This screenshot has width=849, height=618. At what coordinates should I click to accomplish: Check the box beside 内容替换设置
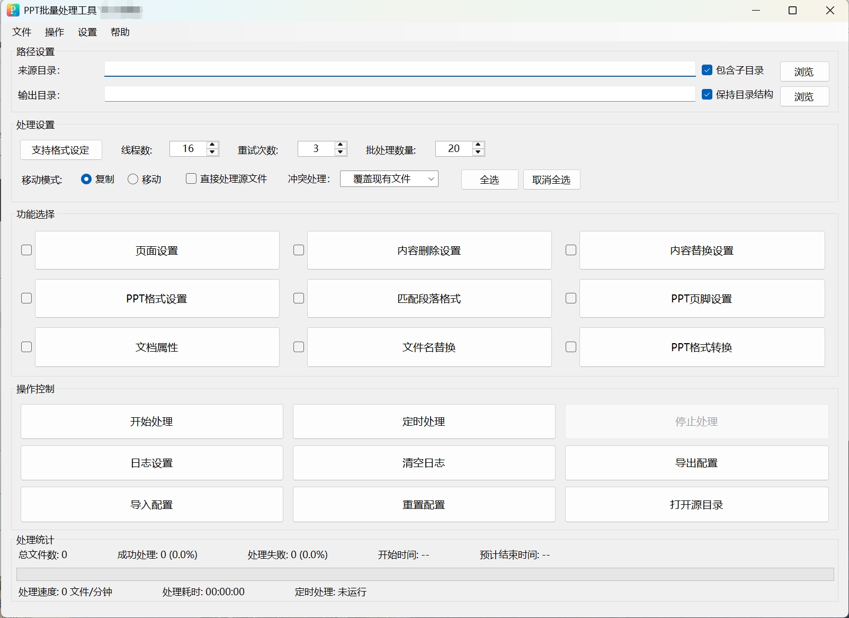pos(571,250)
